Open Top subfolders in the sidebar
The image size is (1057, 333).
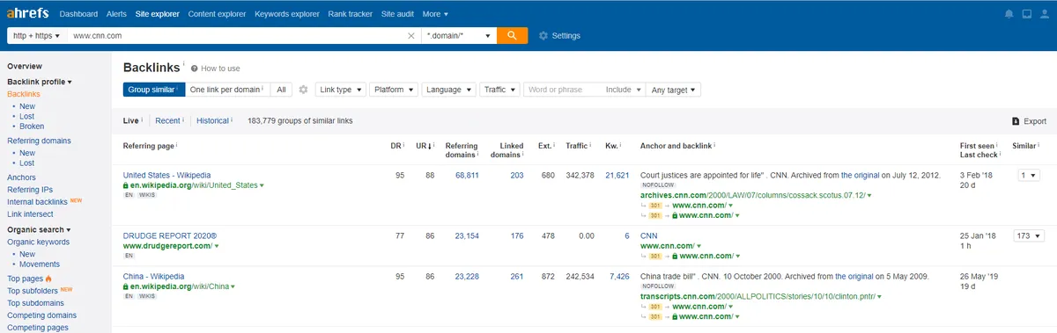pos(32,290)
